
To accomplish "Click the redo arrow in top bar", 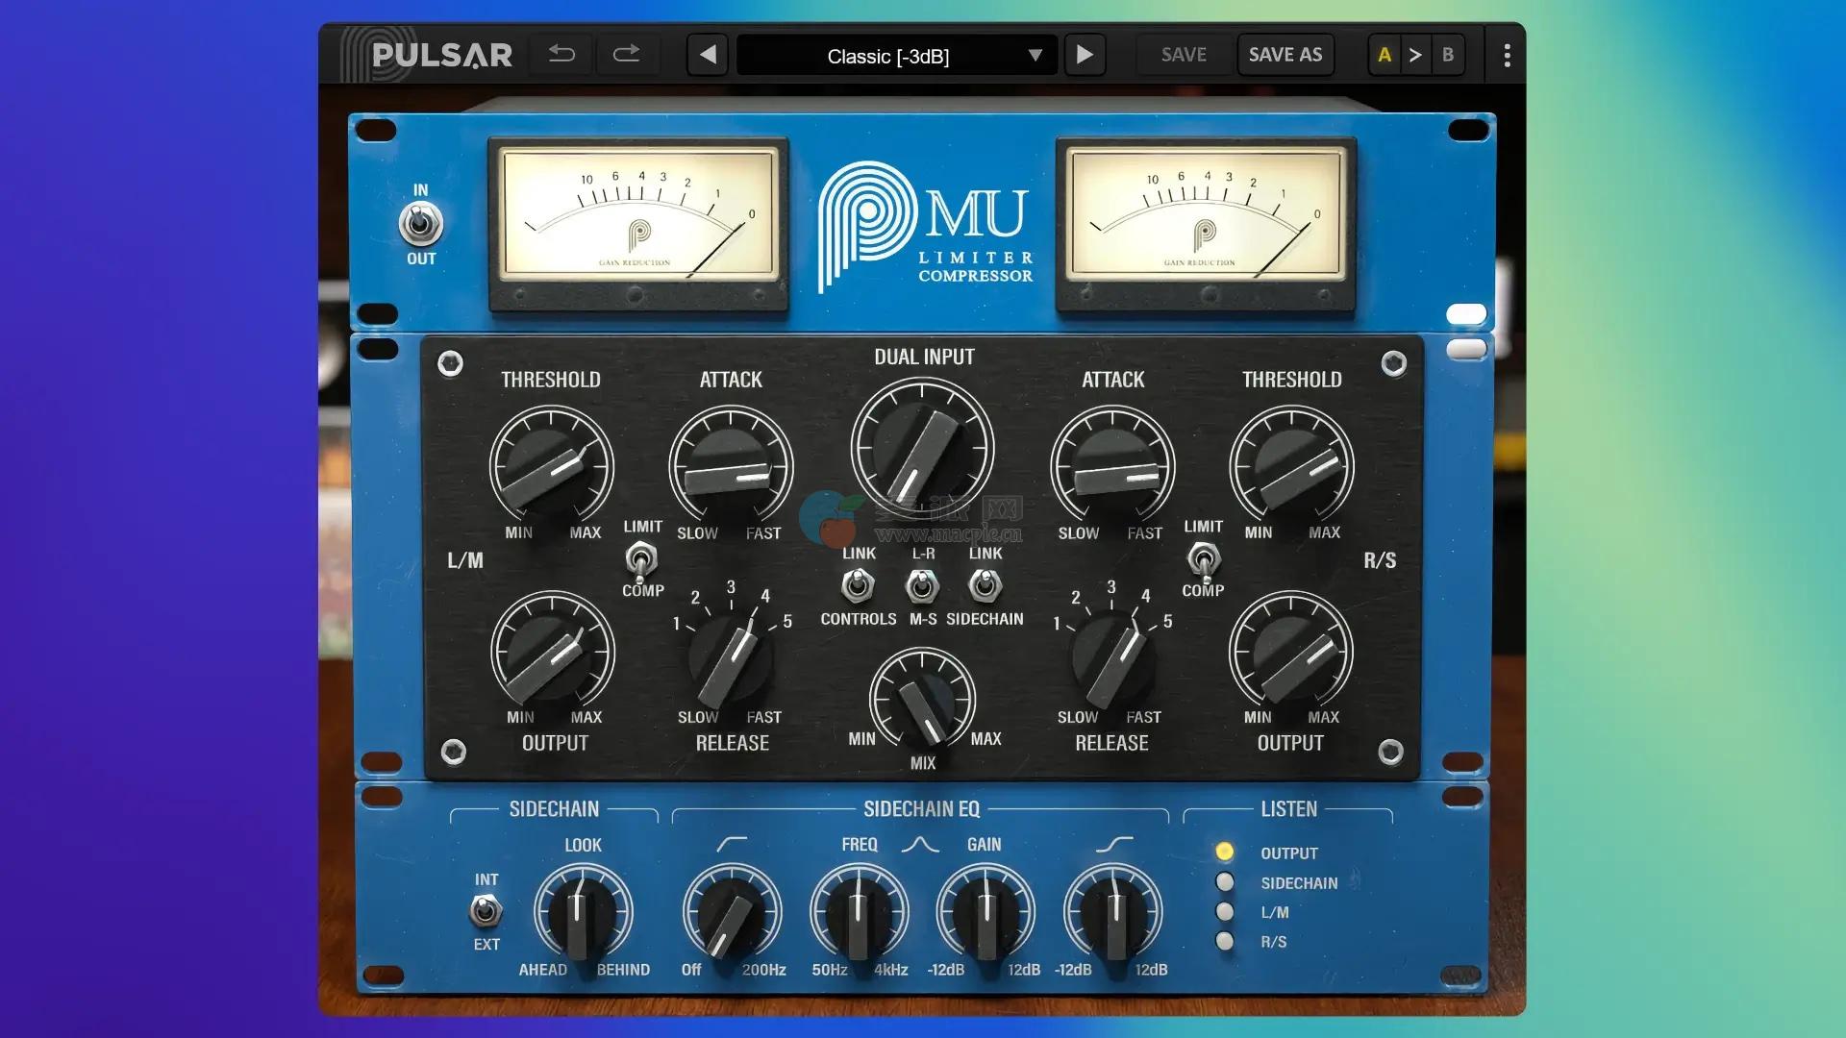I will click(627, 55).
